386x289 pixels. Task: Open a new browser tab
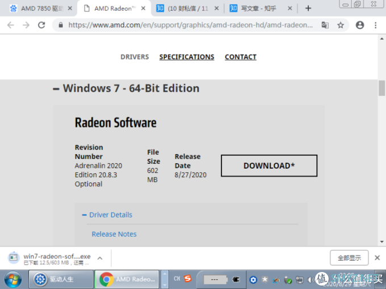[x=308, y=8]
